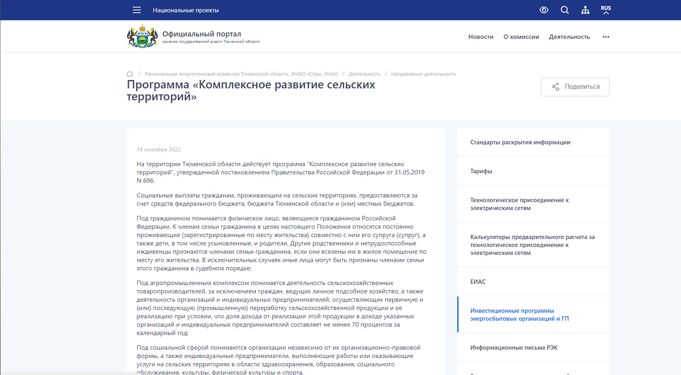The height and width of the screenshot is (375, 681).
Task: Open the Тарифы sidebar item
Action: point(533,171)
